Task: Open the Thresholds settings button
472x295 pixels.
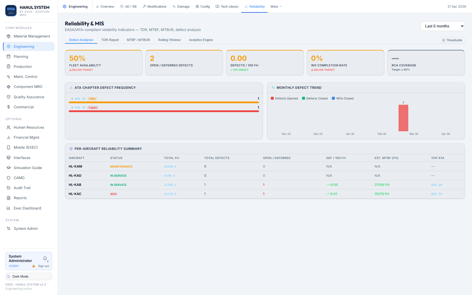Action: coord(452,40)
